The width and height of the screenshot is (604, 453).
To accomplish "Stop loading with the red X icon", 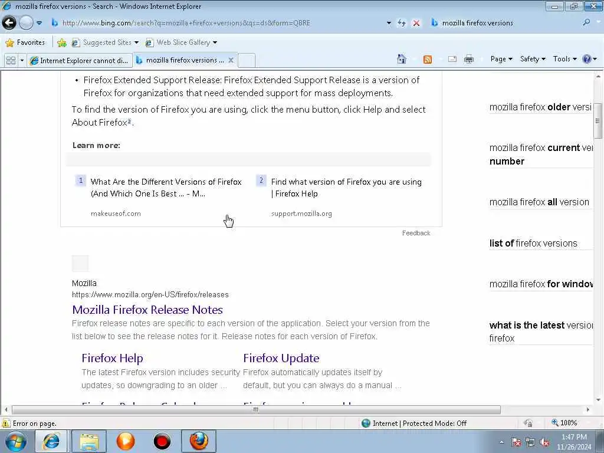I will (x=416, y=23).
